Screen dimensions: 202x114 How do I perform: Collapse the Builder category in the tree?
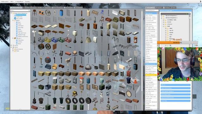[13, 20]
